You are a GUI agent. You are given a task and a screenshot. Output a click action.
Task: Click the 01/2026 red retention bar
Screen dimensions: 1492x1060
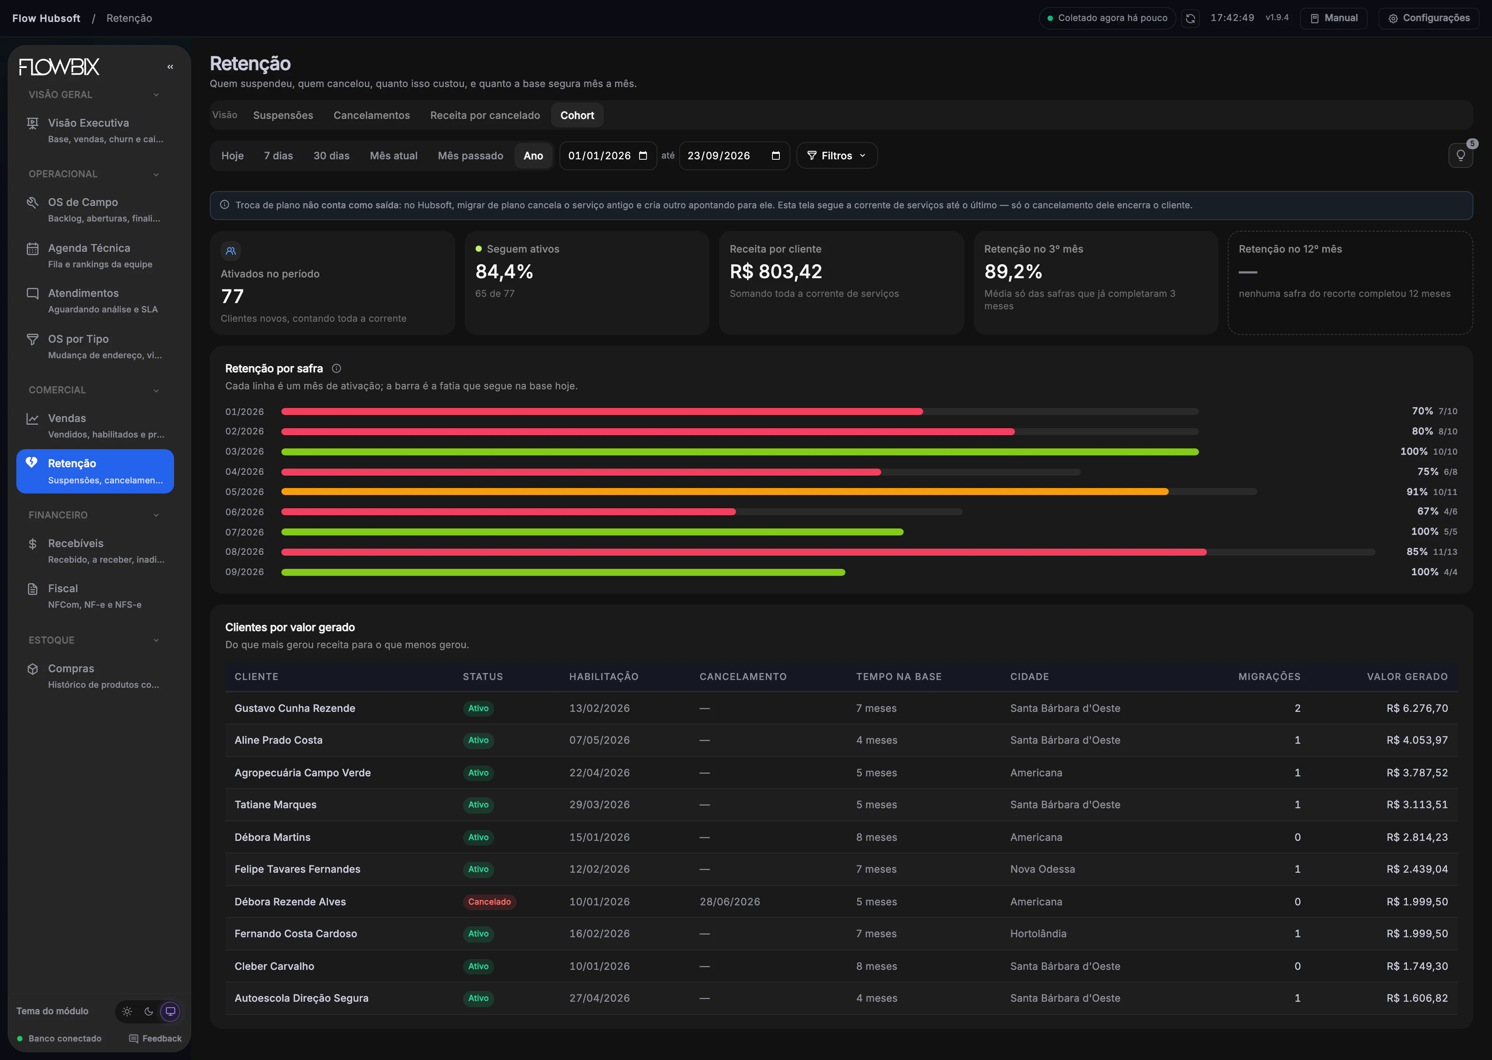(x=602, y=412)
